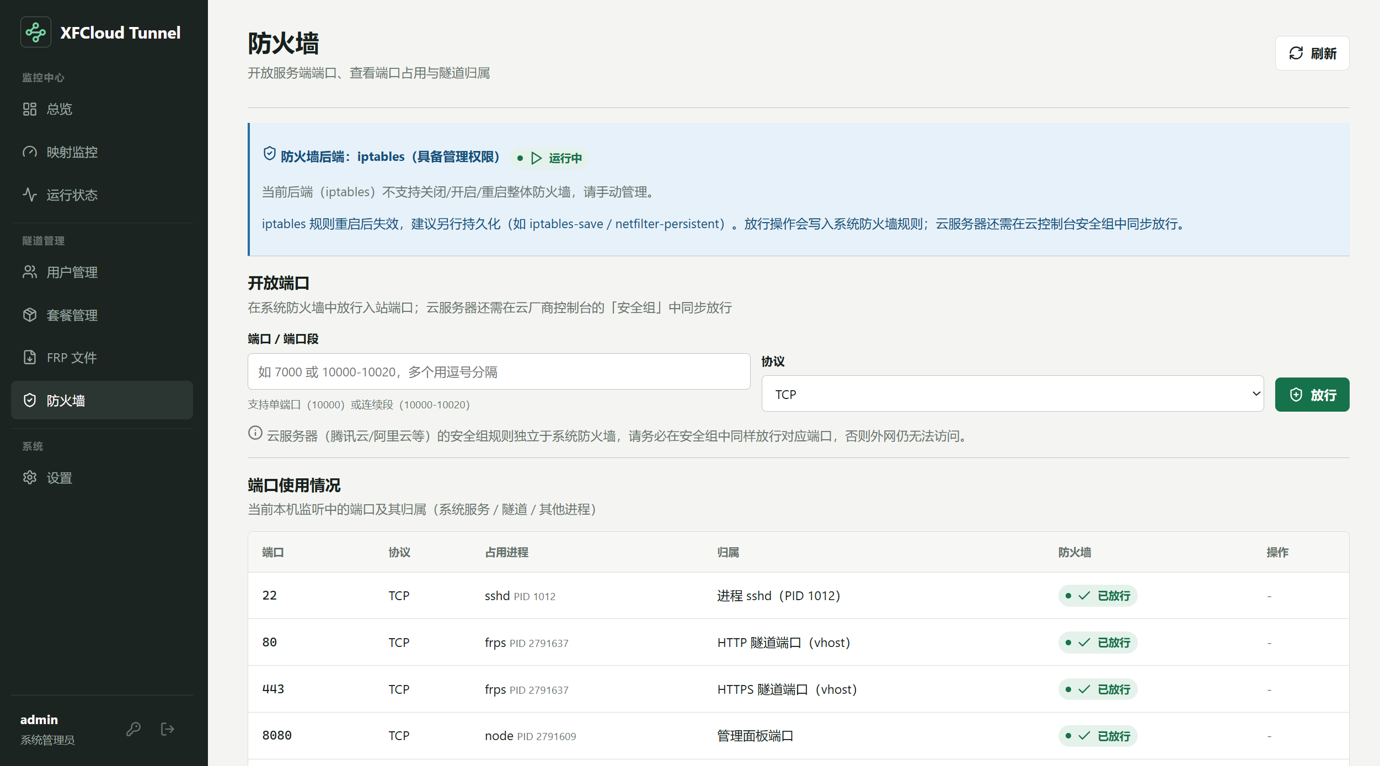Click the port 443 cell
This screenshot has width=1380, height=766.
click(273, 689)
